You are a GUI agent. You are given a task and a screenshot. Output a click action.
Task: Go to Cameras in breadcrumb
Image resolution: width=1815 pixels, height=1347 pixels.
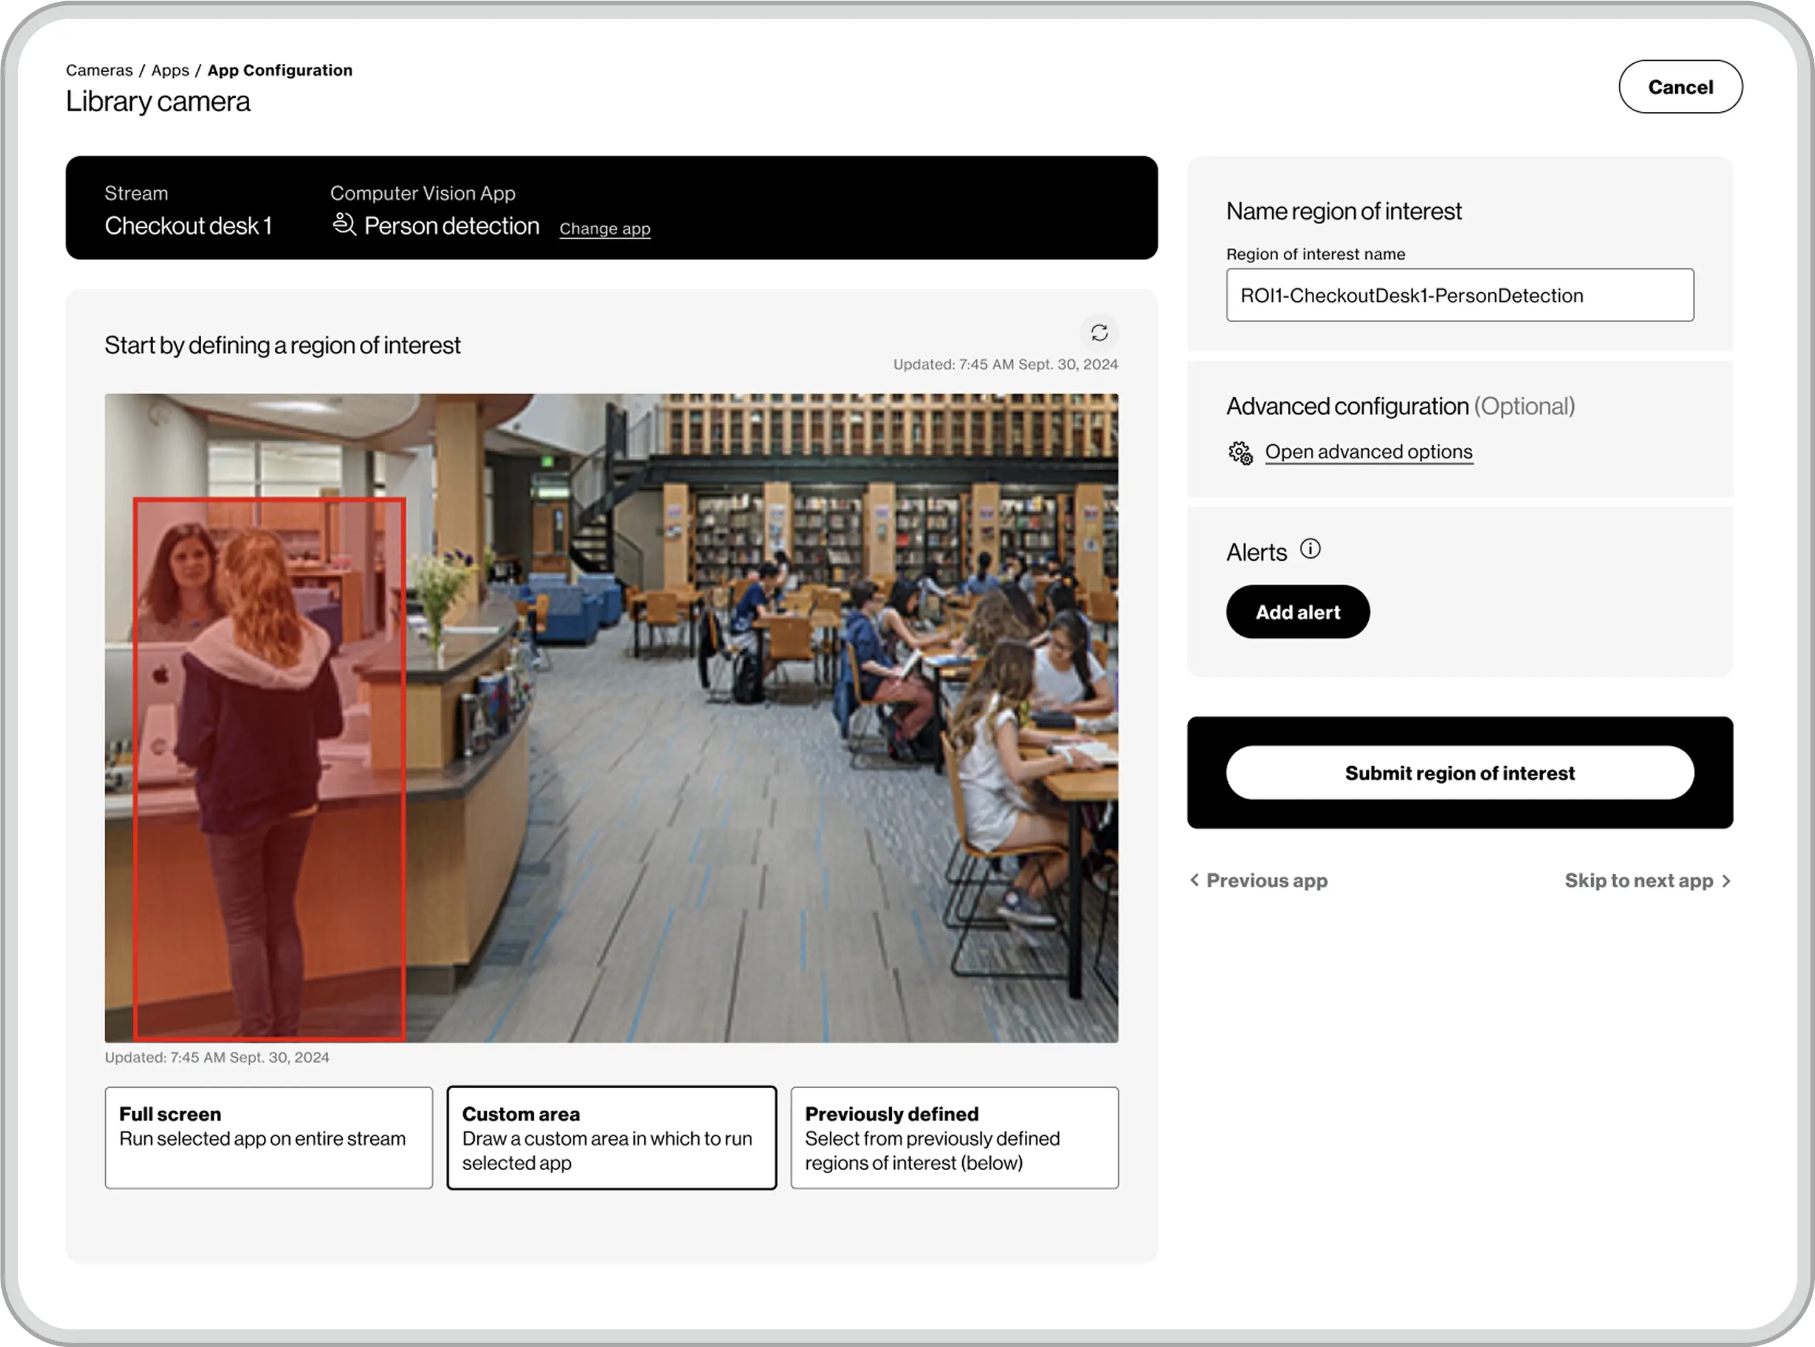98,70
